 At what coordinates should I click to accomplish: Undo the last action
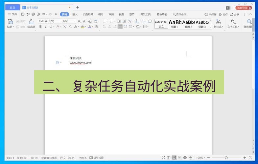click(x=44, y=14)
